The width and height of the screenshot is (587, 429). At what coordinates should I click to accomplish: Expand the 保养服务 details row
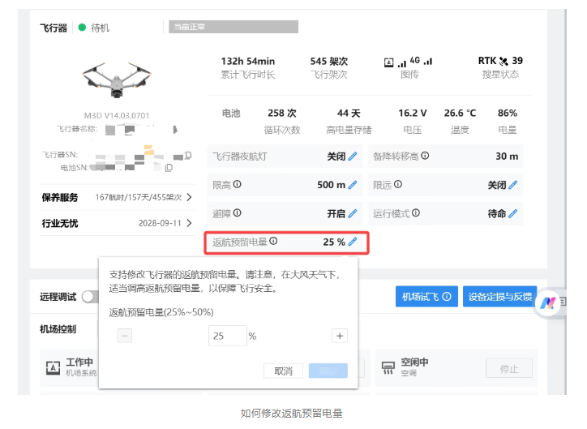click(189, 197)
